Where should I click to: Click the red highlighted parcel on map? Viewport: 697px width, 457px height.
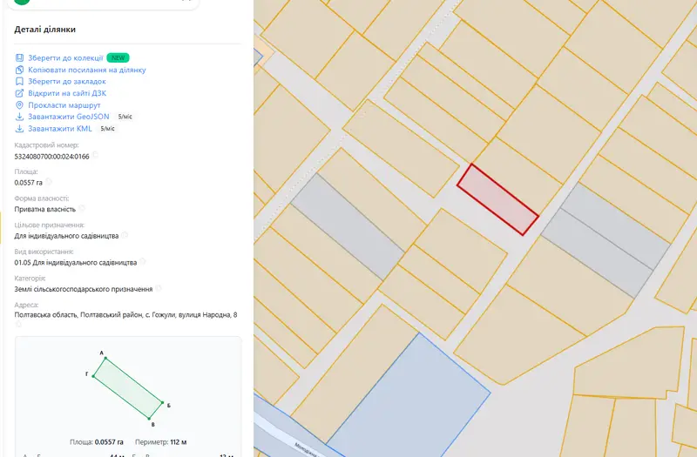(497, 199)
